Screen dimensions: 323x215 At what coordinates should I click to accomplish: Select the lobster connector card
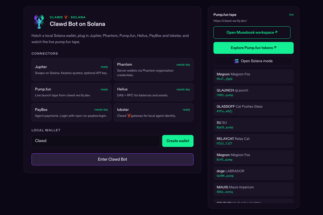point(153,112)
